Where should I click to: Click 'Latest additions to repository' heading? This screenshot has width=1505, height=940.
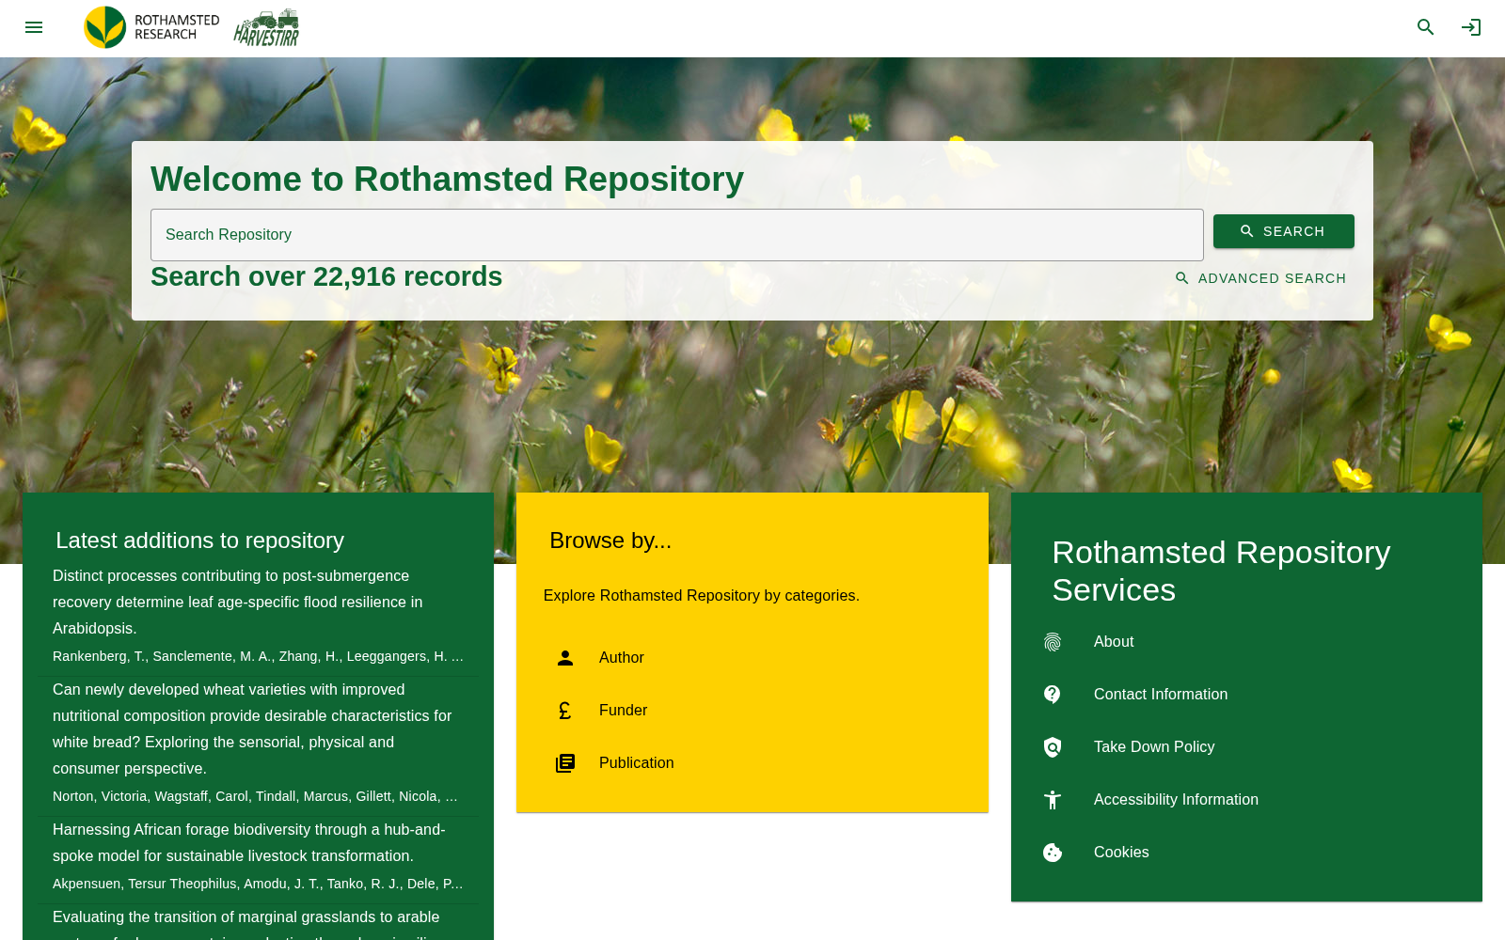coord(199,540)
